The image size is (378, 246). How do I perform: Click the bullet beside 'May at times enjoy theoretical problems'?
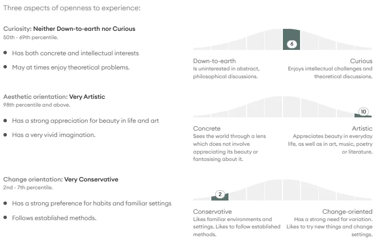(x=5, y=67)
